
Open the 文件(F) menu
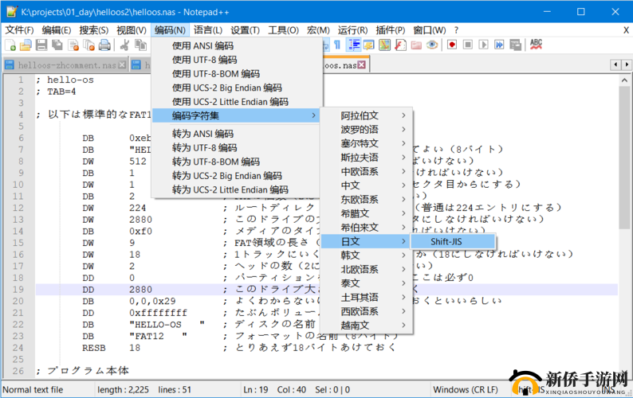pyautogui.click(x=19, y=30)
